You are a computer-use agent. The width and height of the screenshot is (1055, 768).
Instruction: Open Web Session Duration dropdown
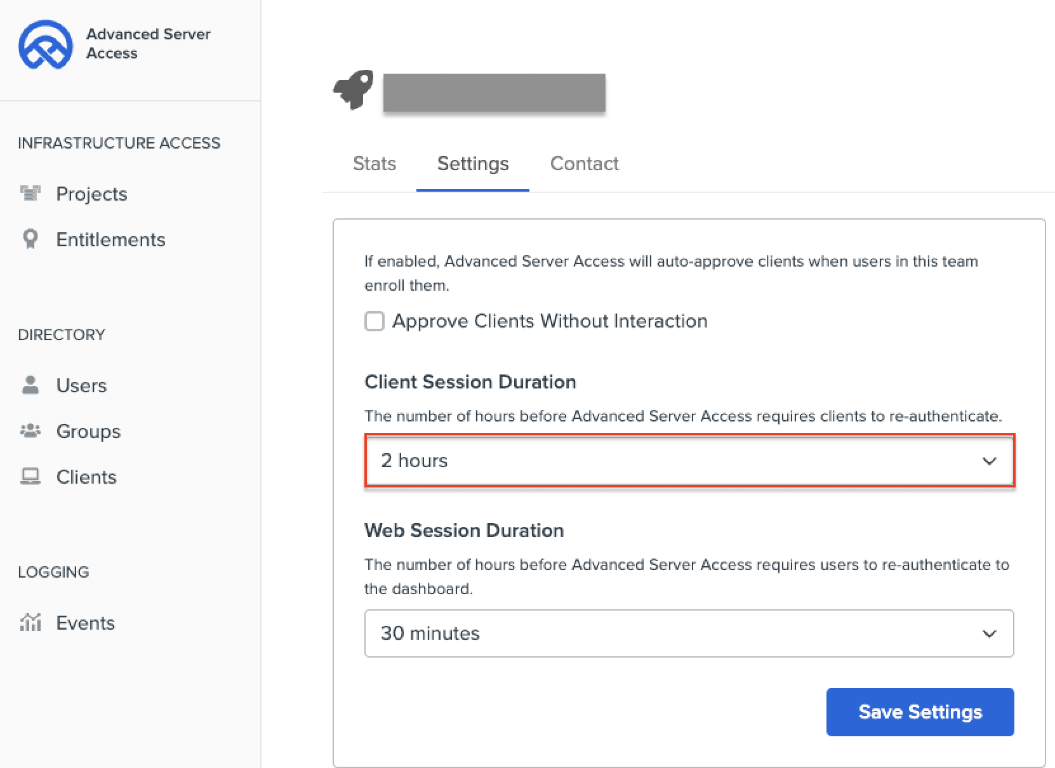pyautogui.click(x=689, y=633)
